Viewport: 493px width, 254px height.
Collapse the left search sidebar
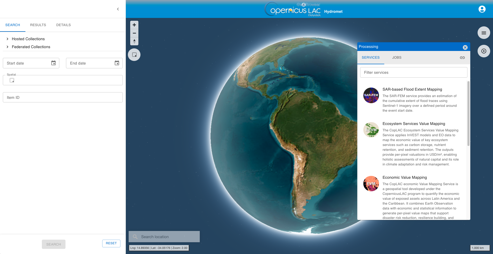pyautogui.click(x=118, y=9)
